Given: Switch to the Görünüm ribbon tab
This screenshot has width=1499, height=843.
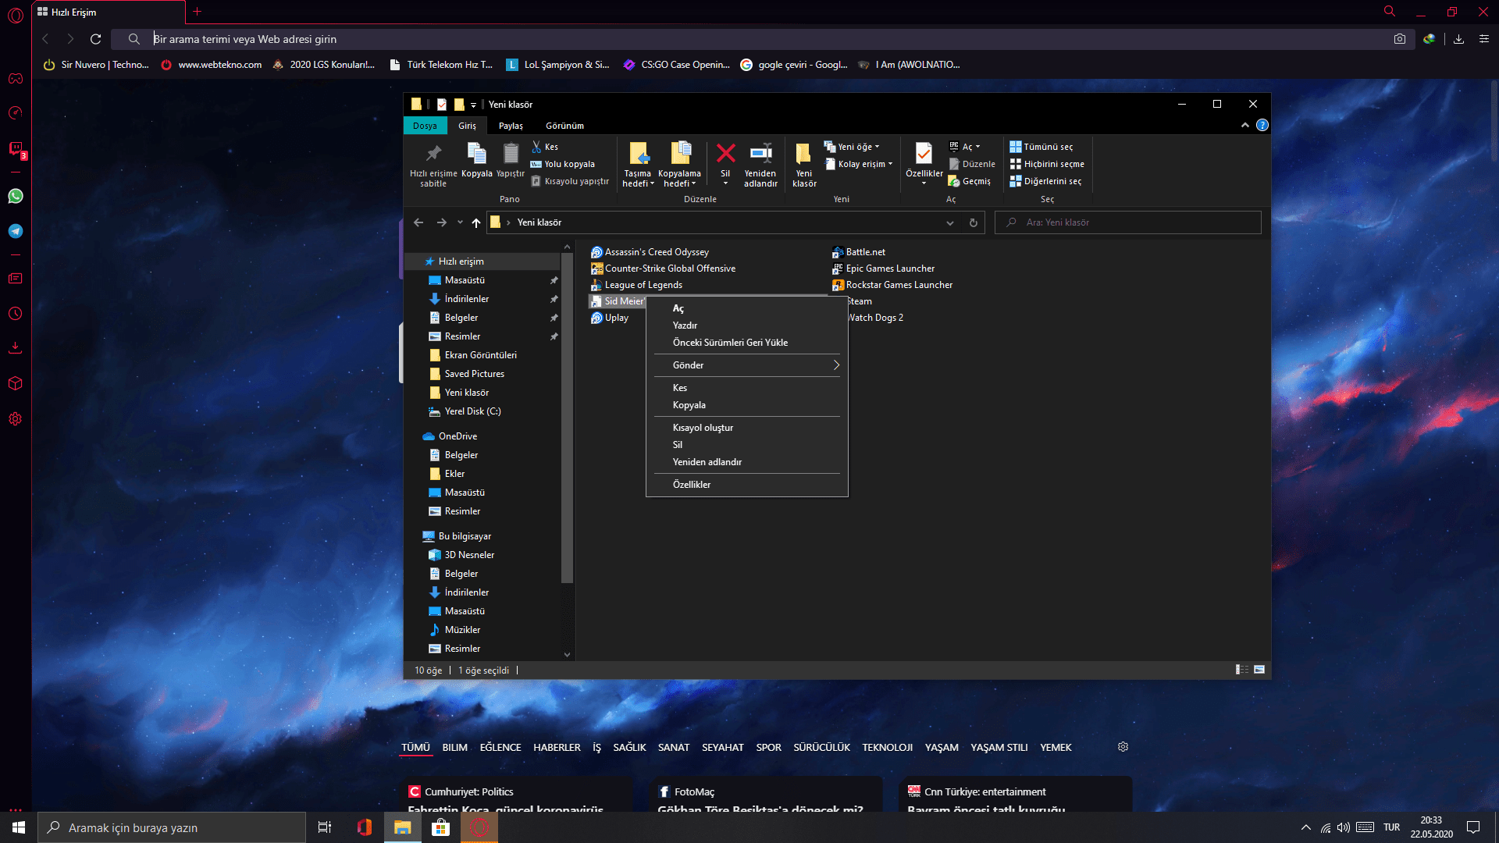Looking at the screenshot, I should pos(564,126).
